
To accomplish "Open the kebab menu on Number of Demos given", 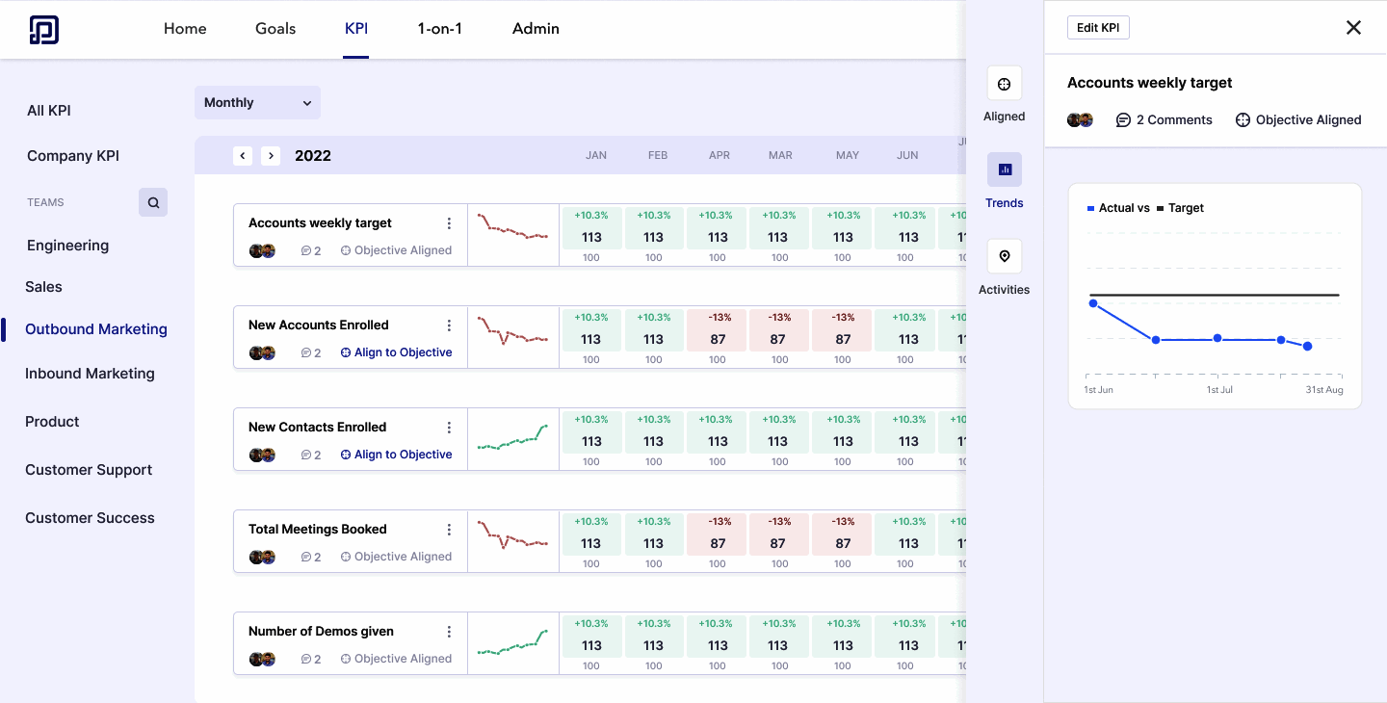I will (x=449, y=631).
